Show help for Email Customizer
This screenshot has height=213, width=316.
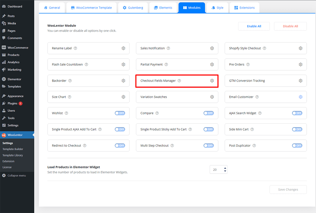click(257, 97)
